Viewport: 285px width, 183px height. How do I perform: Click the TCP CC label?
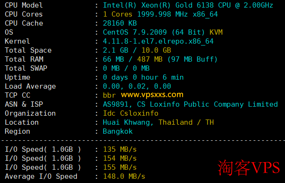[18, 95]
